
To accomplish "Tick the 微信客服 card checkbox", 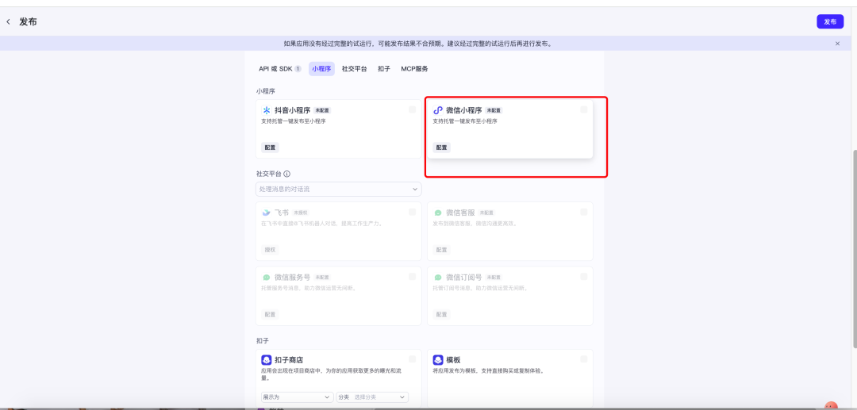I will click(x=584, y=212).
